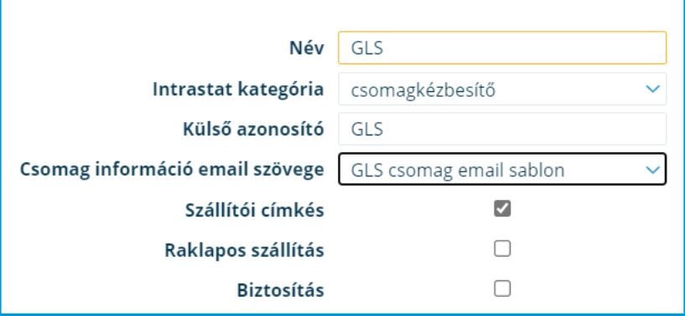Focus the Név input field
Screen dimensions: 685x316
coord(502,48)
